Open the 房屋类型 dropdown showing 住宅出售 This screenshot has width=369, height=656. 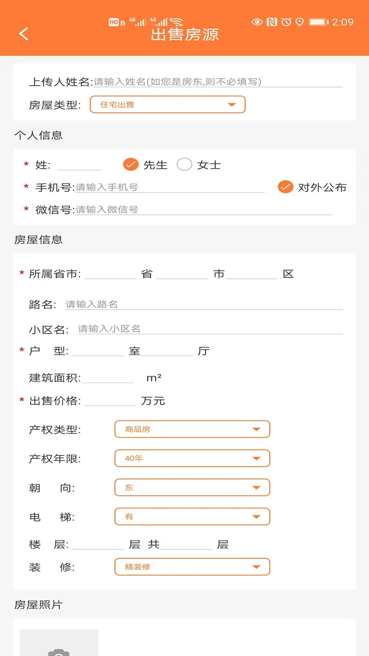[167, 105]
